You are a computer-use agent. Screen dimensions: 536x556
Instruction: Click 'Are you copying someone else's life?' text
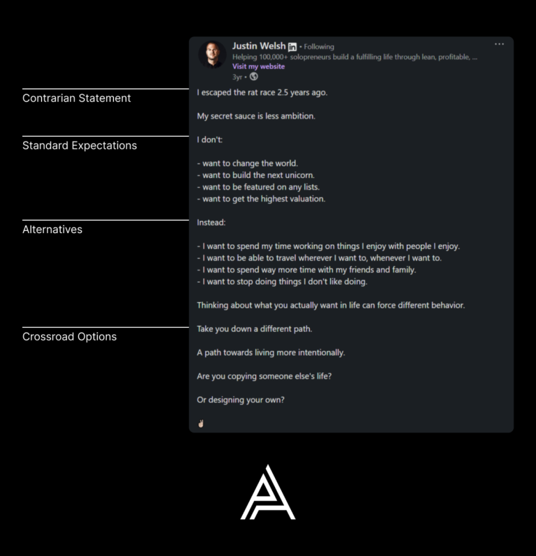[265, 376]
